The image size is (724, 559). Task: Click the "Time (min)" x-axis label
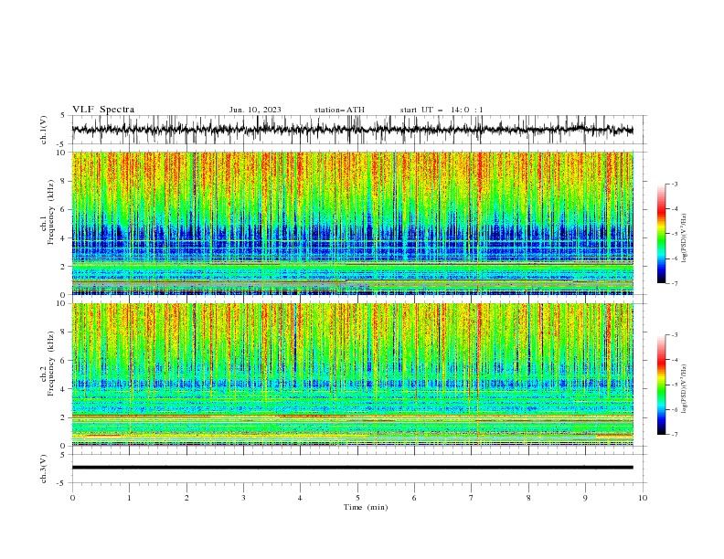tap(366, 507)
